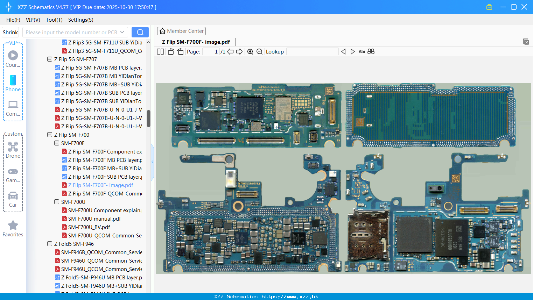Click the xzz.hk website link in status bar
Image resolution: width=533 pixels, height=300 pixels.
(x=290, y=297)
